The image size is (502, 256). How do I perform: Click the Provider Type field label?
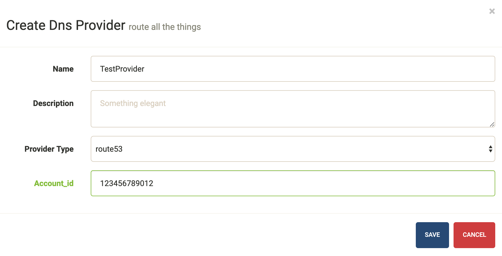49,149
